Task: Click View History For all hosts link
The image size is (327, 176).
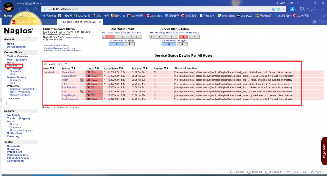Action: [57, 46]
